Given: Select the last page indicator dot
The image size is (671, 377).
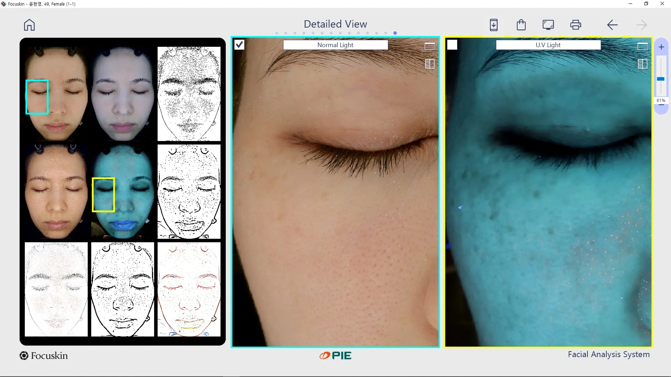Looking at the screenshot, I should click(395, 33).
